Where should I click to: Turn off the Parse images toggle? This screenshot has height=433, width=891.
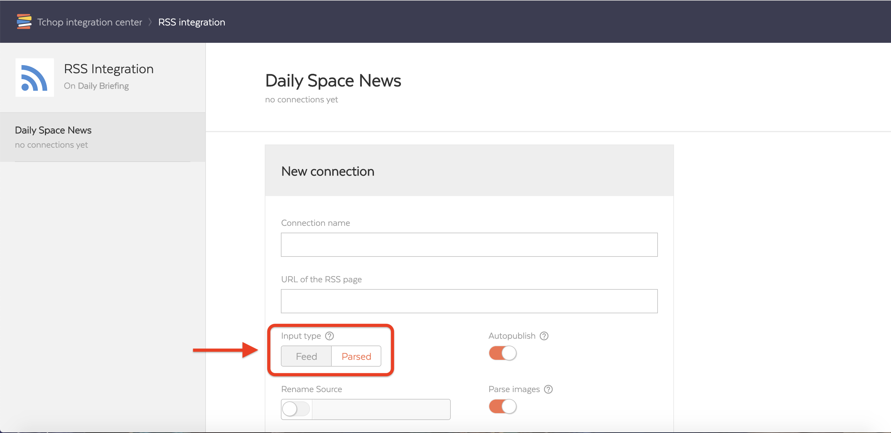point(502,407)
